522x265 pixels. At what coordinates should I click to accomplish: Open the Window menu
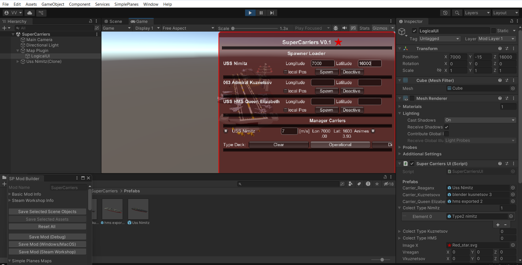point(151,4)
